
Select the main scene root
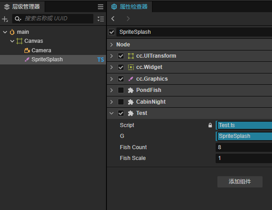53,32
